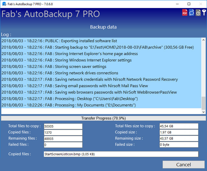
Task: Click the log scrollbar up arrow
Action: [x=203, y=40]
